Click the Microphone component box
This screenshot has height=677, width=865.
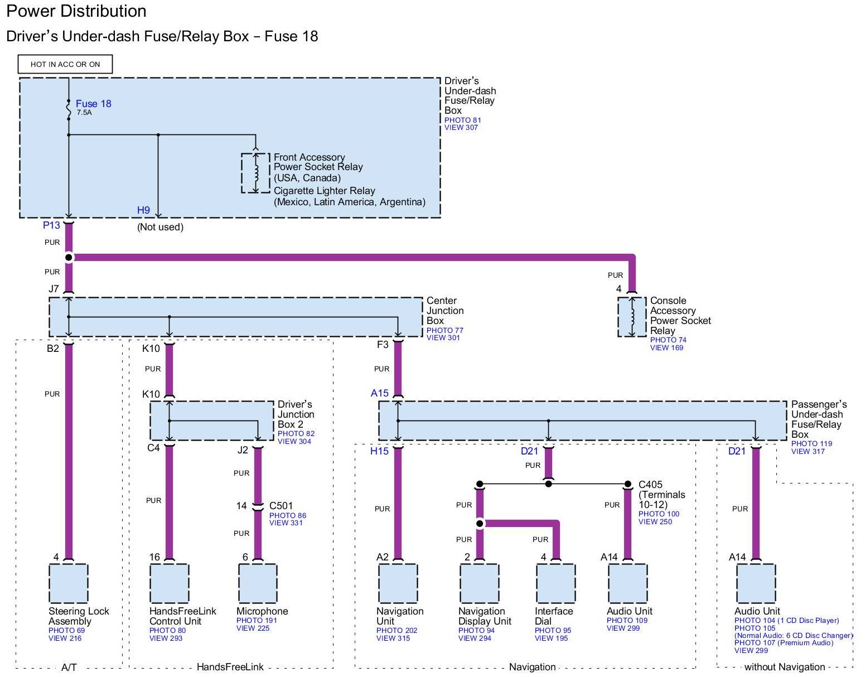pyautogui.click(x=258, y=583)
